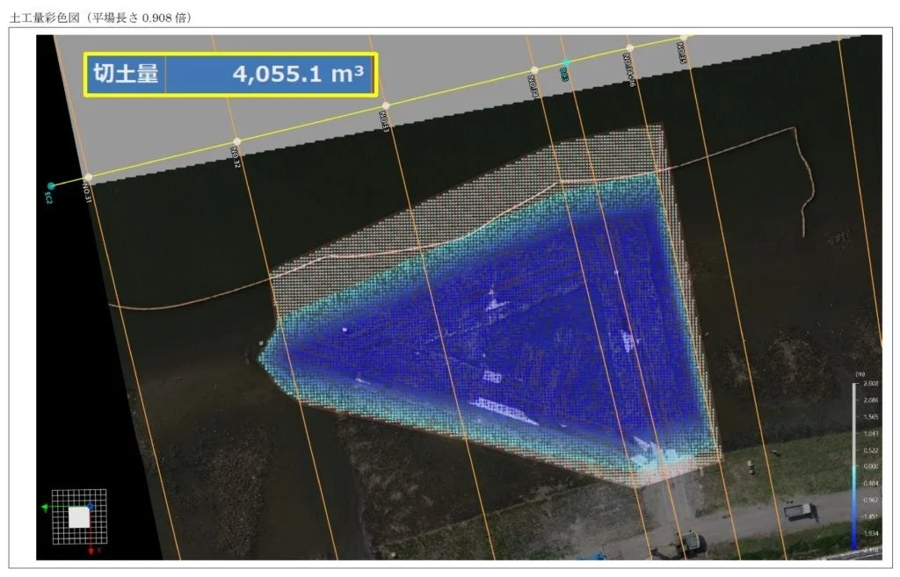Screen dimensions: 900x577
Task: Click the view orientation cube icon
Action: (79, 517)
